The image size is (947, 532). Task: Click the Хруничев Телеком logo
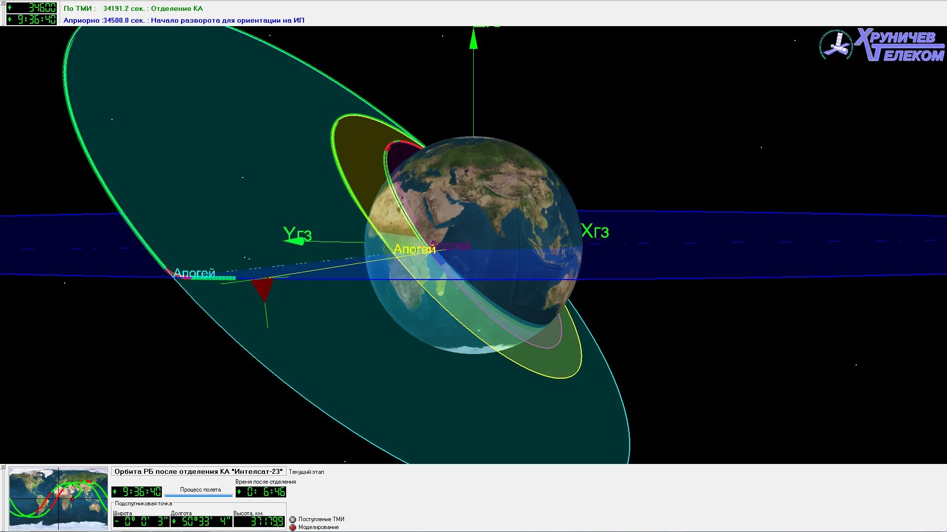900,45
